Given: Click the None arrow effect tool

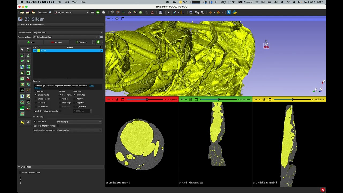Looking at the screenshot, I should click(22, 49).
